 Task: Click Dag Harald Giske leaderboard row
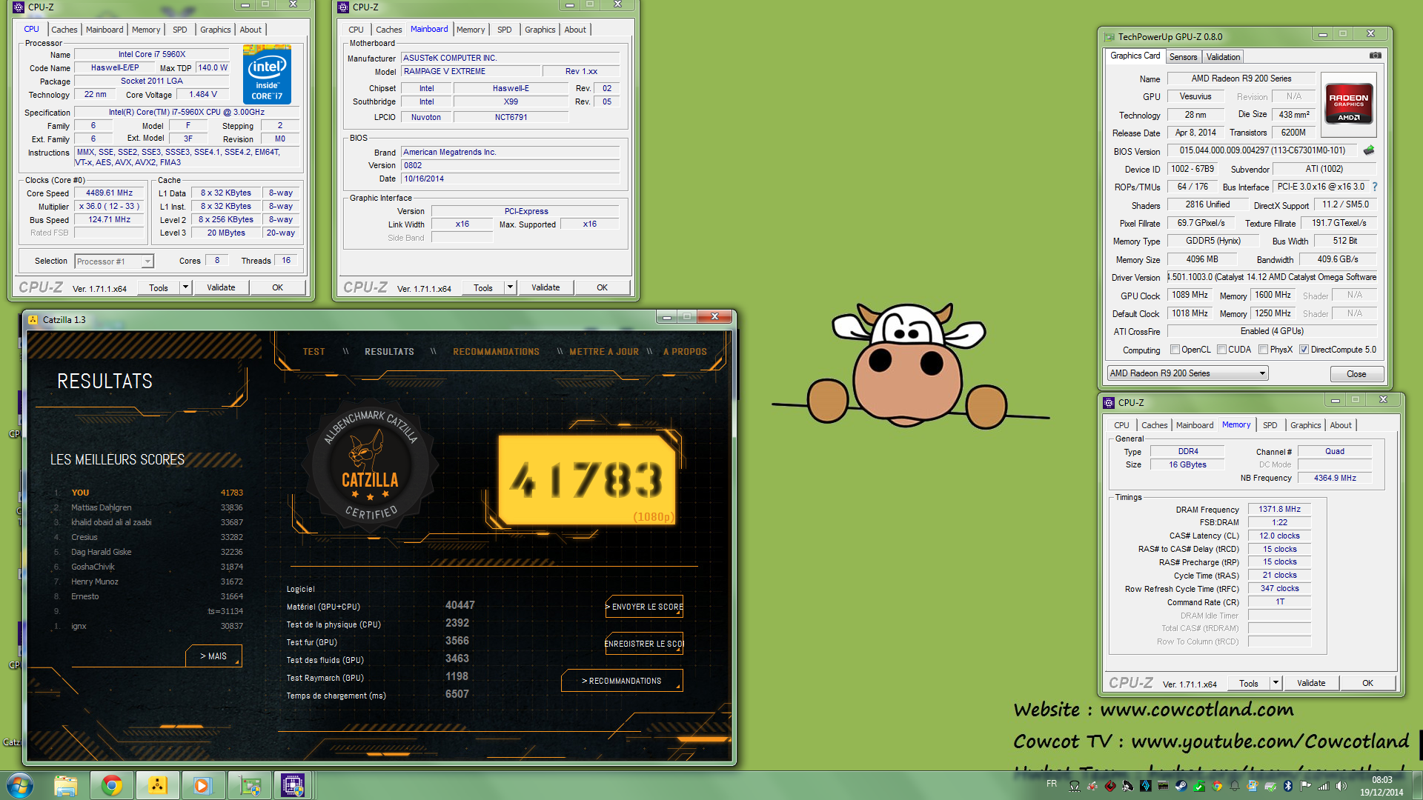coord(148,552)
